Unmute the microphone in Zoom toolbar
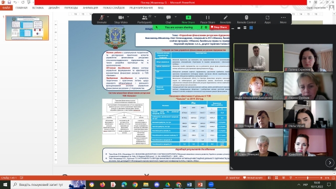The image size is (336, 189). [101, 19]
